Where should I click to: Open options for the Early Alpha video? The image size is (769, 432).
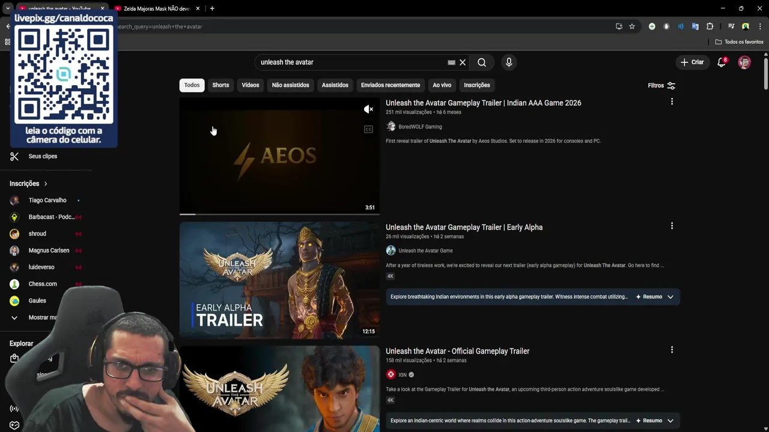point(672,226)
